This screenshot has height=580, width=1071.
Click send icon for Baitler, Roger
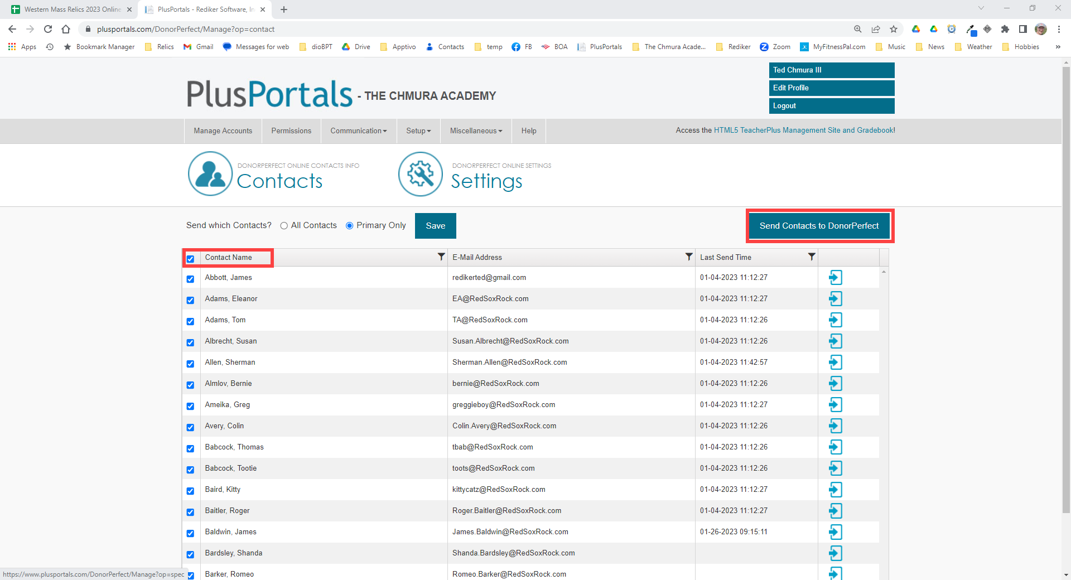835,510
